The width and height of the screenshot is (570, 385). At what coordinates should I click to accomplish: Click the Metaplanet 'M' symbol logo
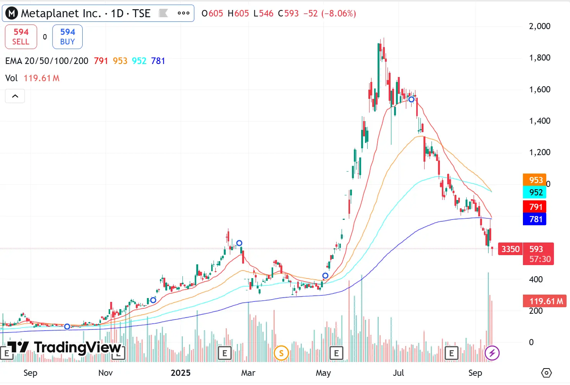tap(12, 13)
